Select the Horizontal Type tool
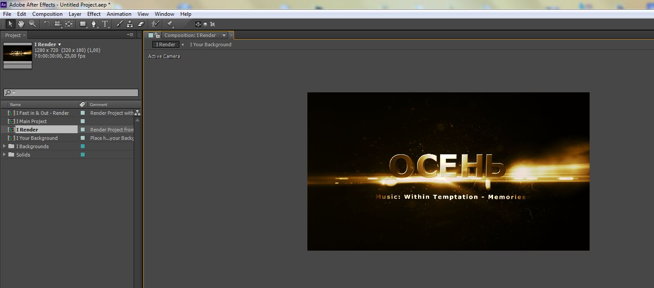This screenshot has height=288, width=654. pos(105,24)
